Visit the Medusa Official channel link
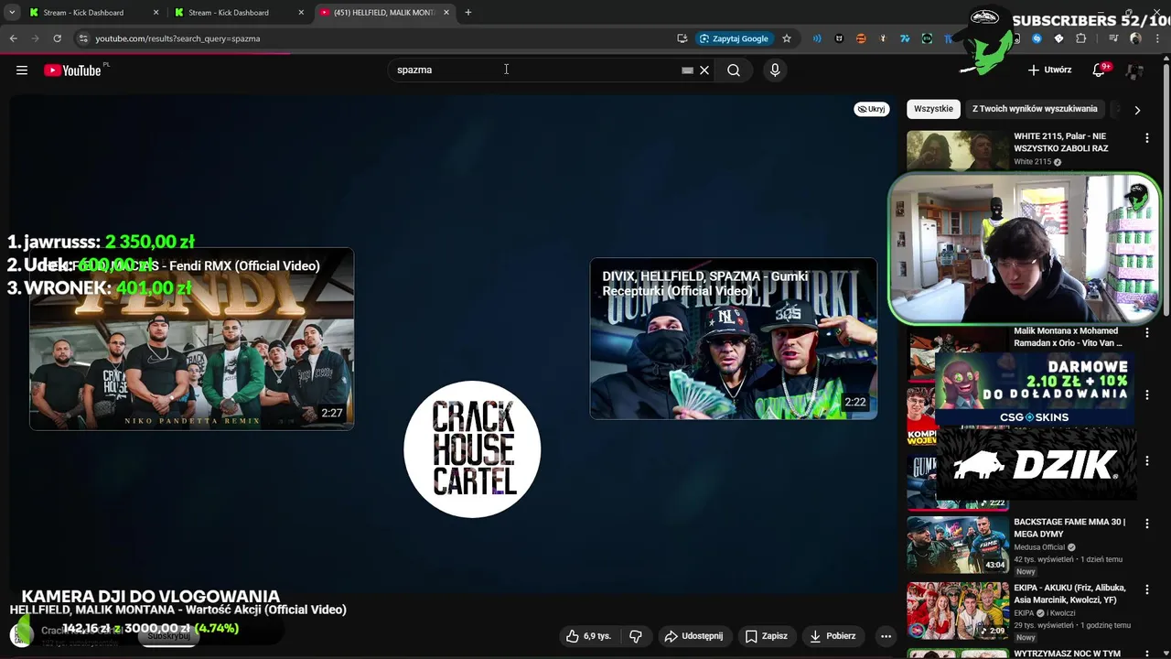Viewport: 1171px width, 659px height. tap(1040, 547)
